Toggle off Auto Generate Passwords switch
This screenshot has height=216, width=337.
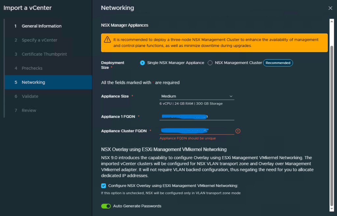point(106,206)
